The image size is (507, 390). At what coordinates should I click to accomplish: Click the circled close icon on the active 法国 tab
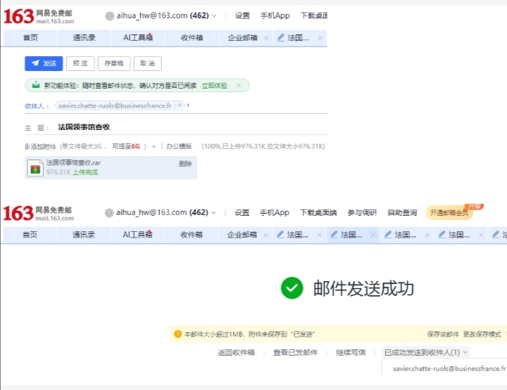(373, 235)
